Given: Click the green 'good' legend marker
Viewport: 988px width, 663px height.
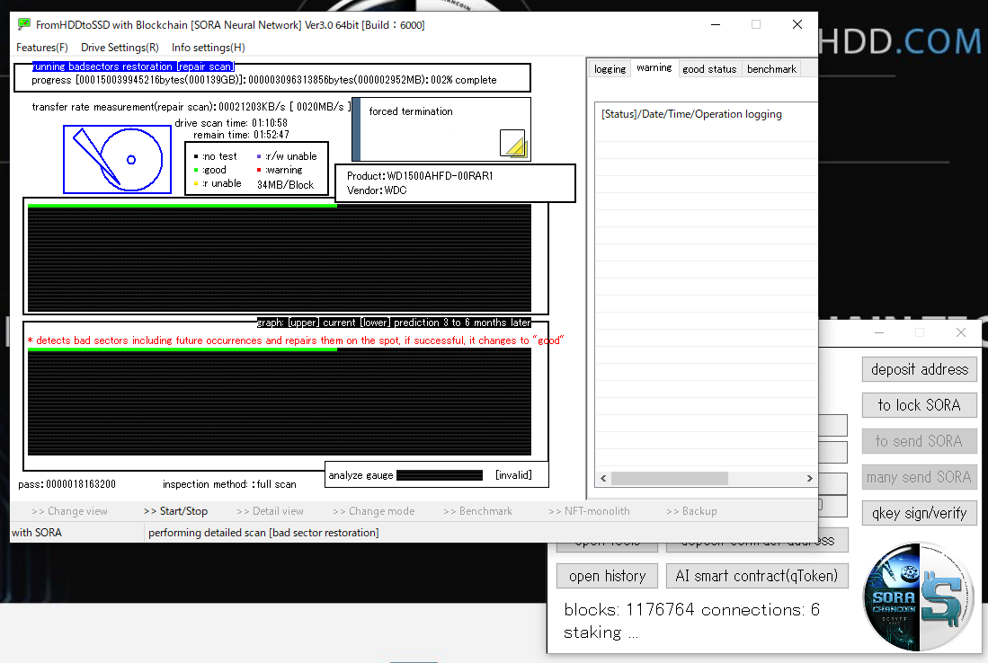Looking at the screenshot, I should click(x=196, y=170).
